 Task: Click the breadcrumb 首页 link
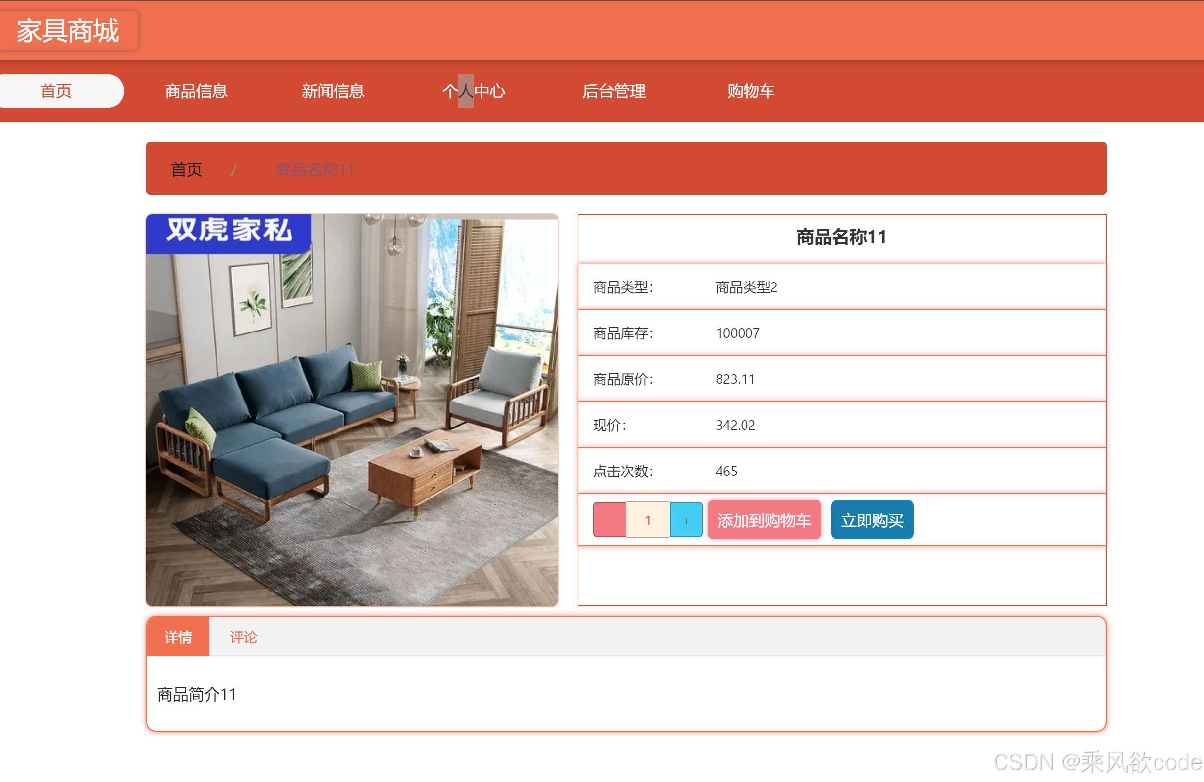(187, 169)
